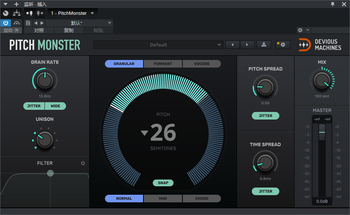Click the 粘贴 paste button

[98, 30]
